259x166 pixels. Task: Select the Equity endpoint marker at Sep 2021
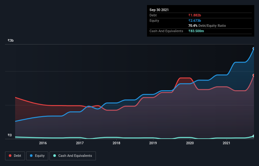(x=254, y=49)
